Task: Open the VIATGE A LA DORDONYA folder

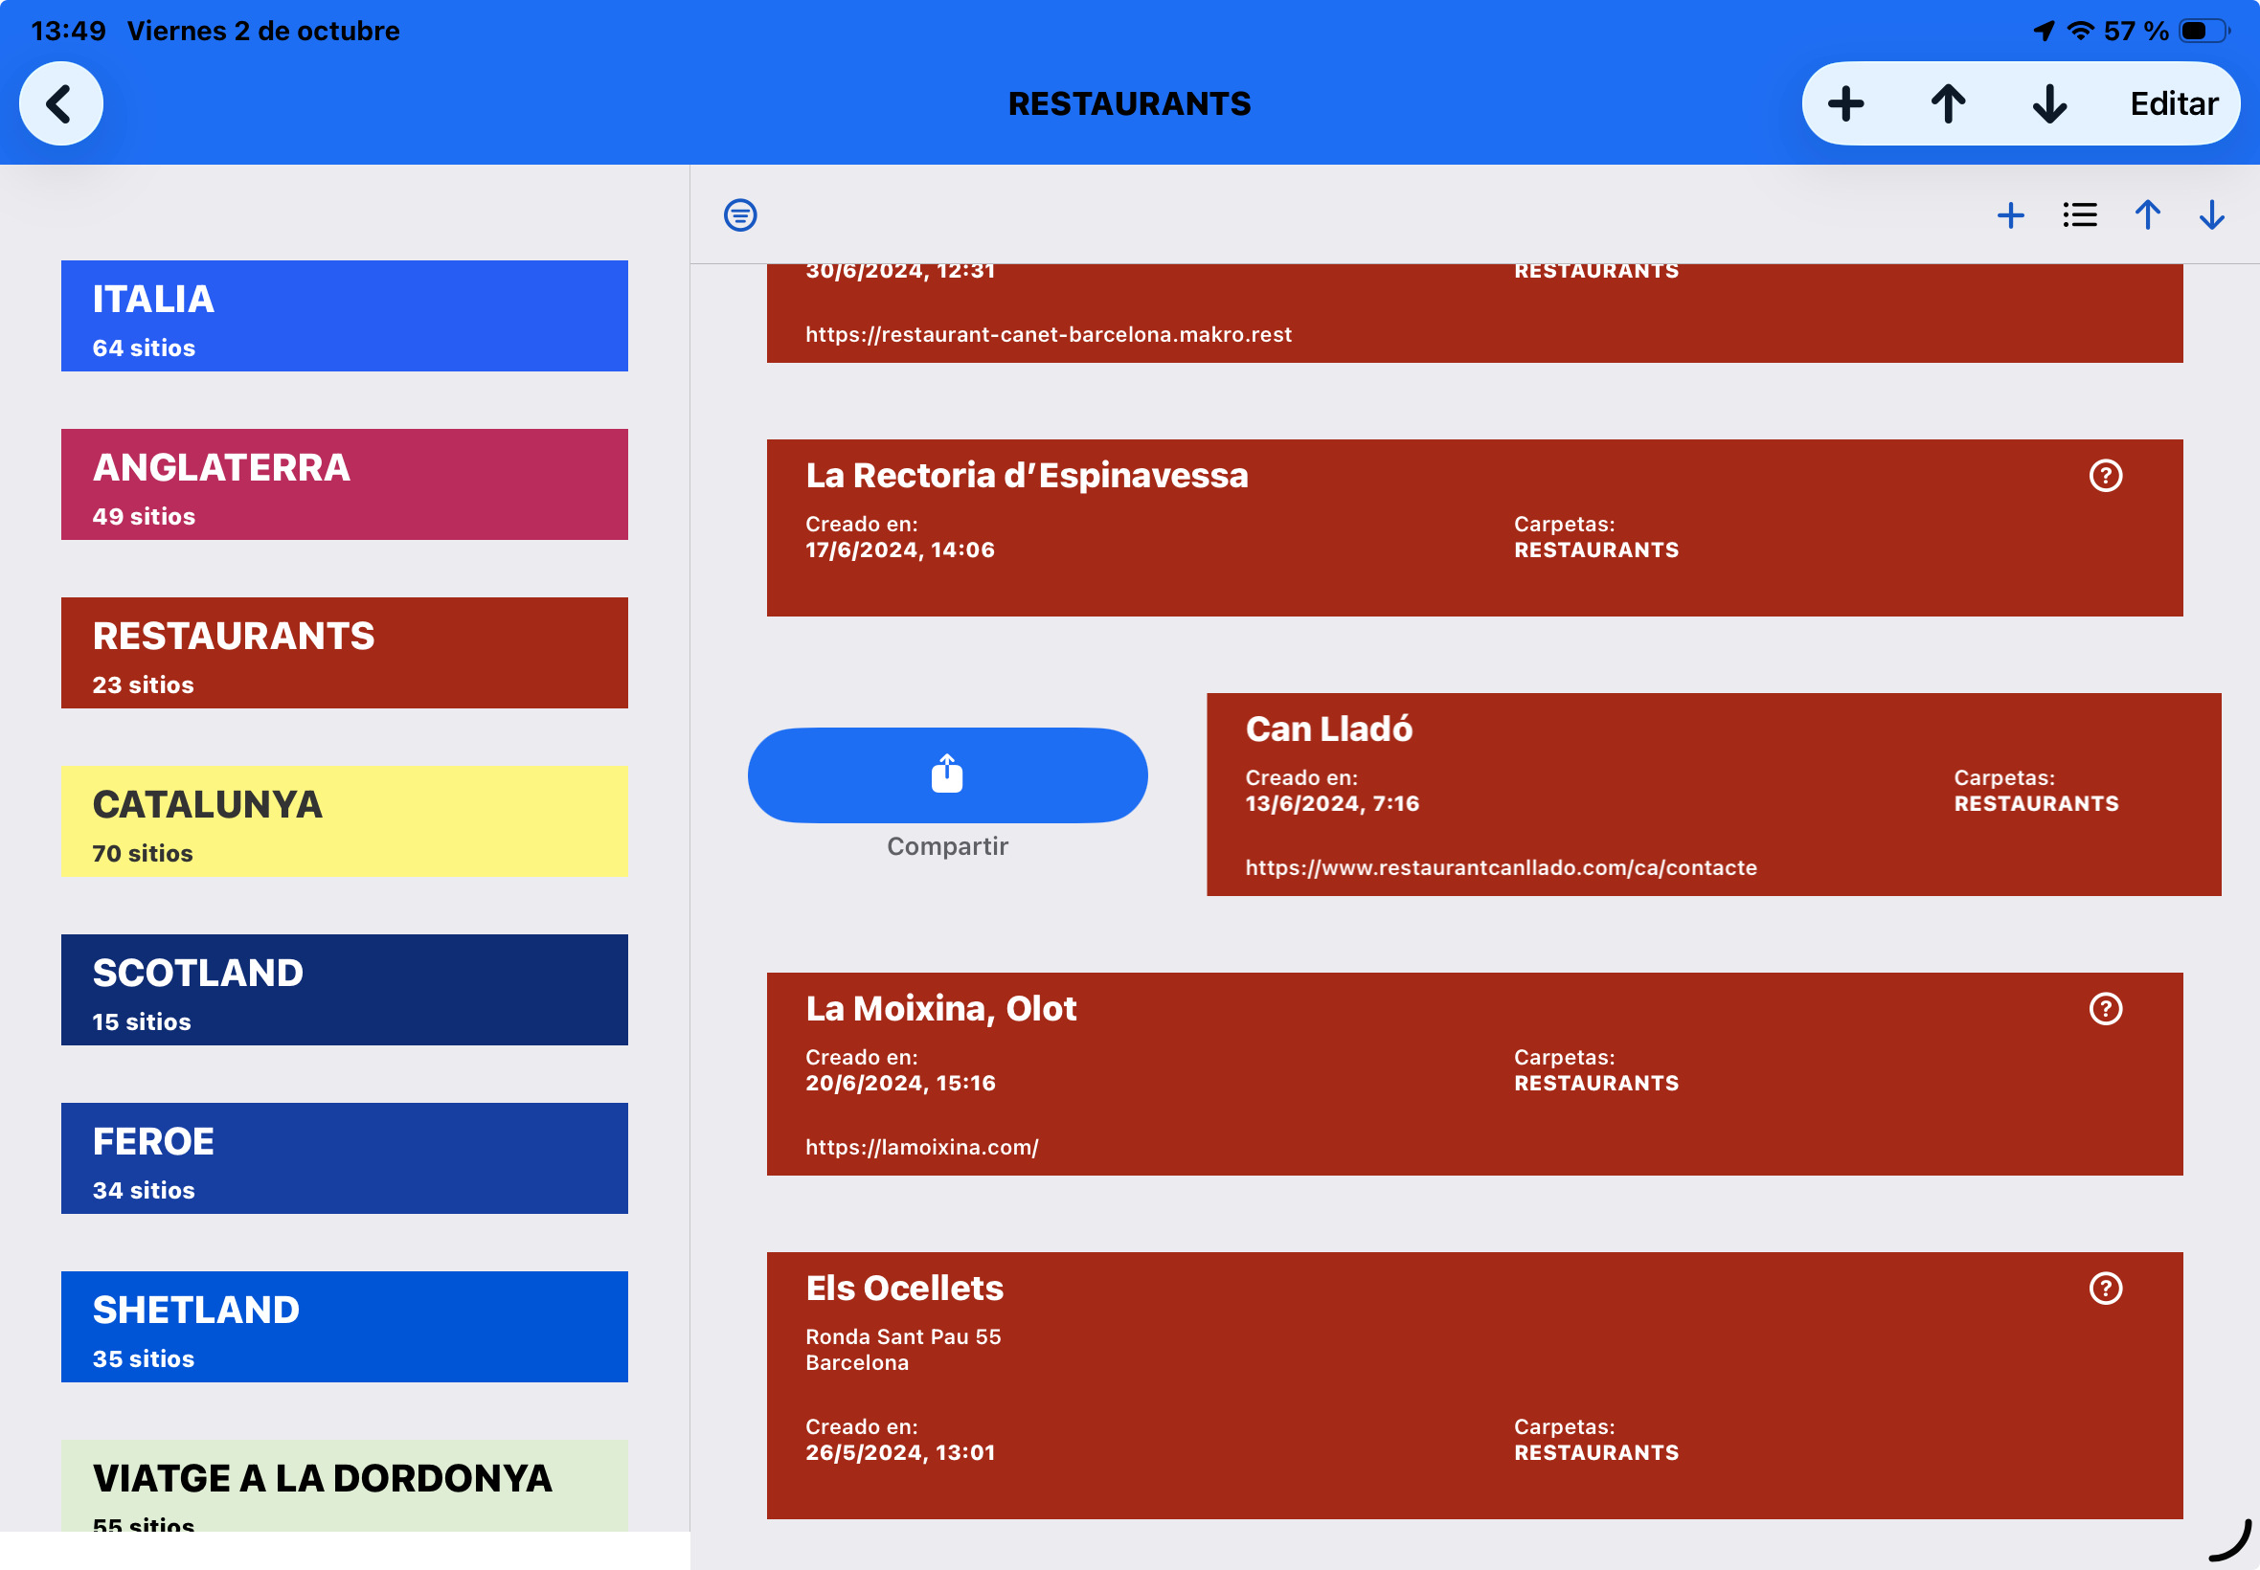Action: [345, 1486]
